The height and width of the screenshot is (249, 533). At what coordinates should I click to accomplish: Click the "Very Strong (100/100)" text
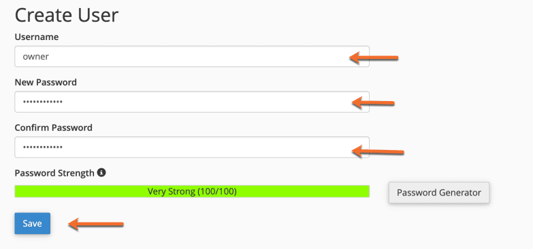click(192, 191)
